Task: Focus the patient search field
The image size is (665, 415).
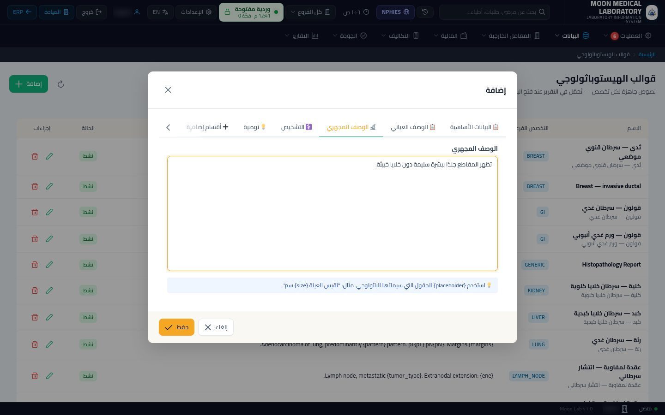Action: pyautogui.click(x=494, y=12)
